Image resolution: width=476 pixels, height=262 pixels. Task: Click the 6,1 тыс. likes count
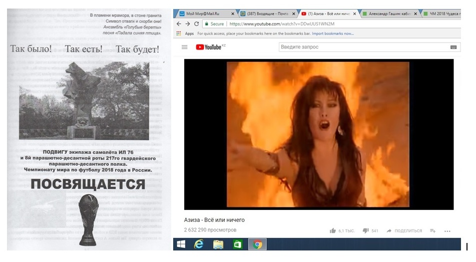coord(346,231)
